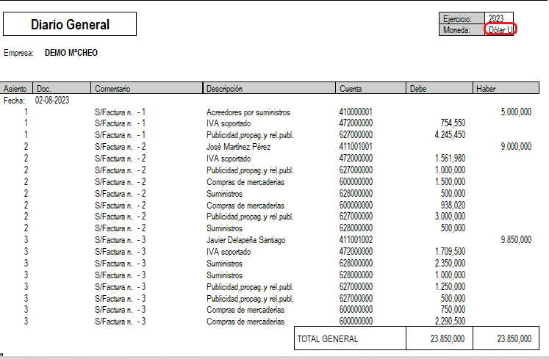Select the Debe amount 2.350,000
549x359 pixels.
450,263
